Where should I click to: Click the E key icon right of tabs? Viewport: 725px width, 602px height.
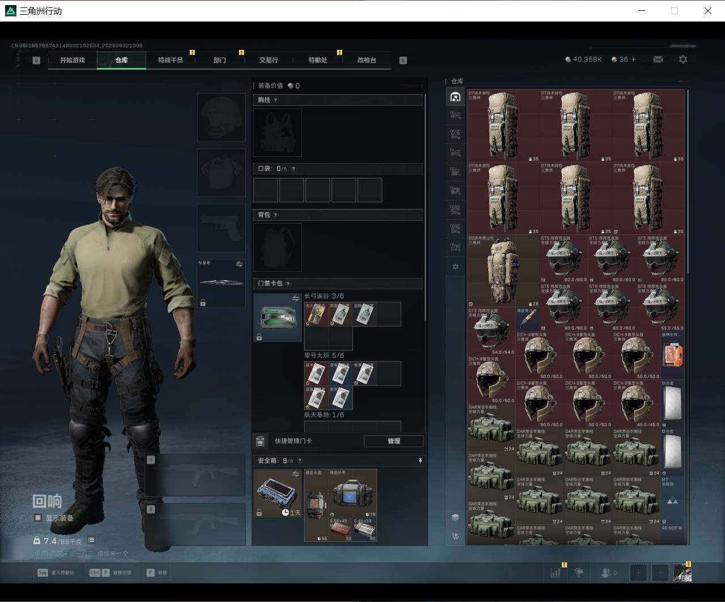pos(403,61)
